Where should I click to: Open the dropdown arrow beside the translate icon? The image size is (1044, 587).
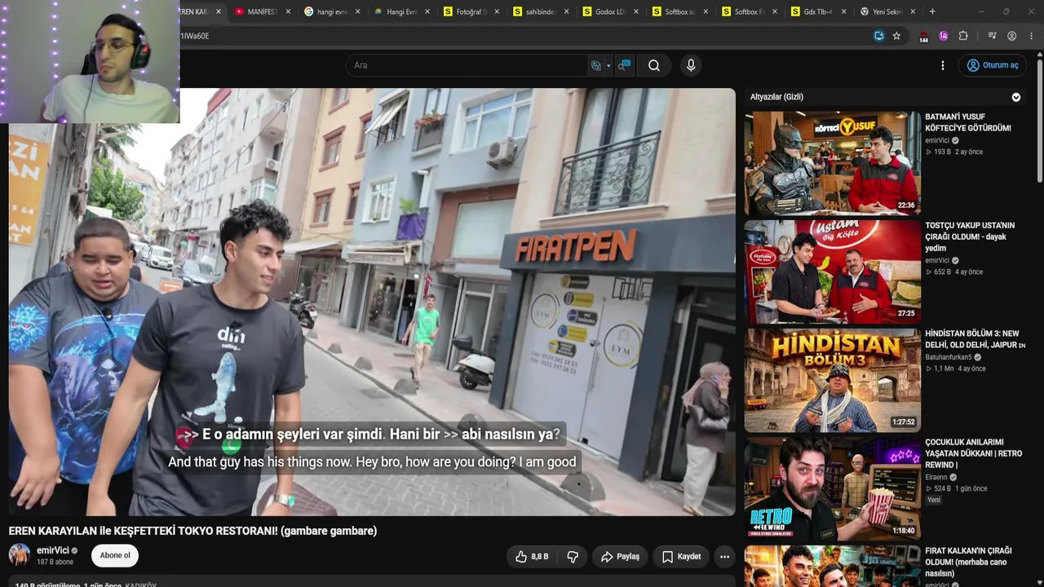point(608,66)
